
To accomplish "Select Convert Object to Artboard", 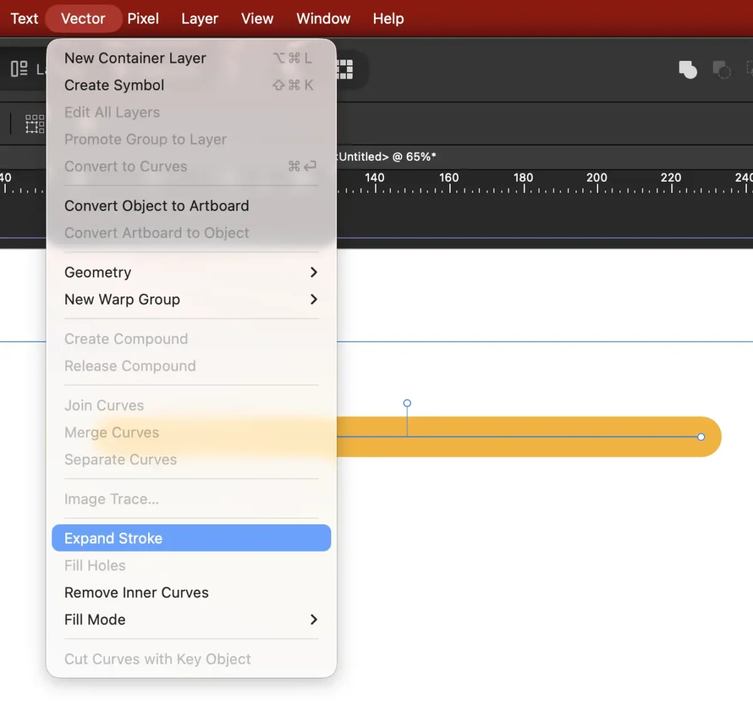I will (156, 205).
